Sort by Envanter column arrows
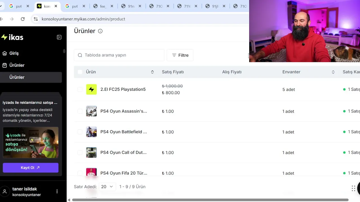This screenshot has height=202, width=360. coord(333,72)
